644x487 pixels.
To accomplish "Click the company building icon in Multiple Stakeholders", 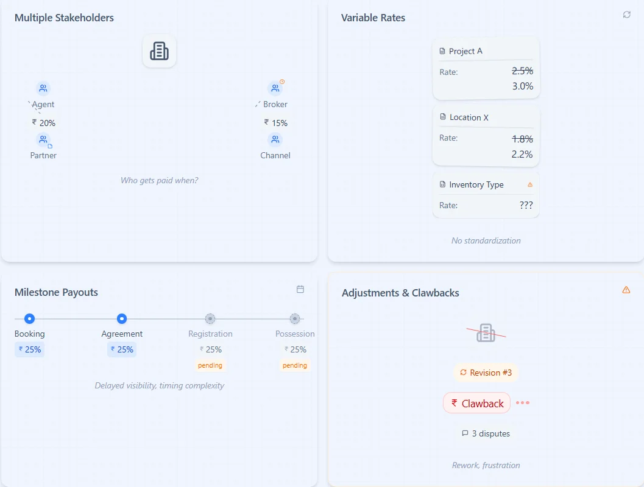I will [159, 51].
